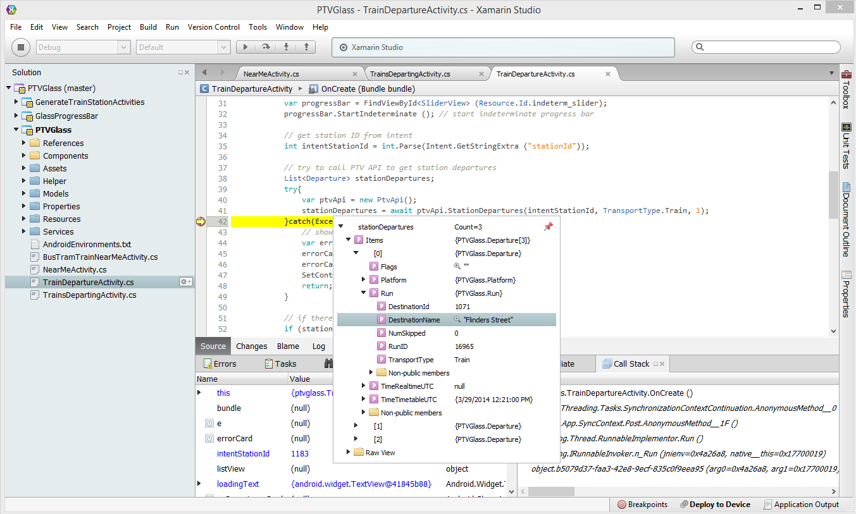This screenshot has height=514, width=856.
Task: Select AndroidEnvironments.txt file
Action: point(87,244)
